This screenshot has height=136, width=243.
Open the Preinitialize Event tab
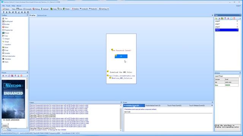point(134,105)
